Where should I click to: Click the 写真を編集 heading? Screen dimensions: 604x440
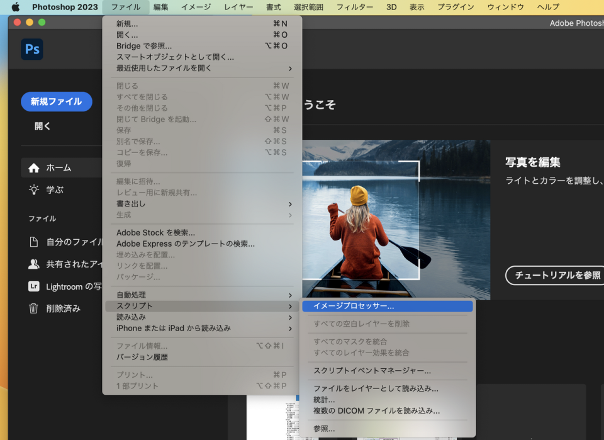click(x=532, y=162)
